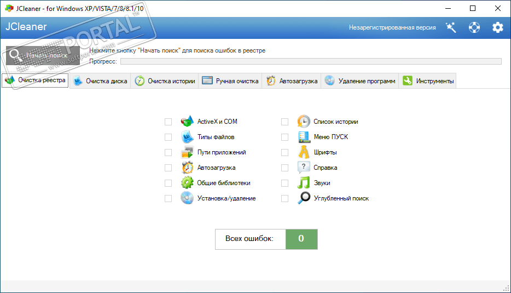Click the Общие библиотеки green gear icon
The image size is (511, 293).
click(187, 183)
